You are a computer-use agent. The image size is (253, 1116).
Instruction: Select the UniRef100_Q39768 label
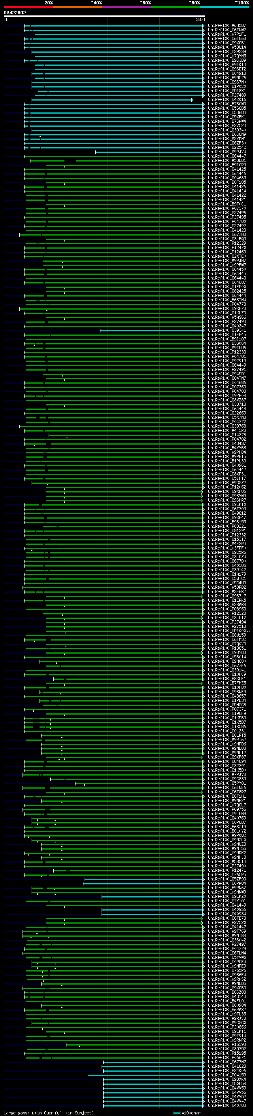[x=227, y=426]
